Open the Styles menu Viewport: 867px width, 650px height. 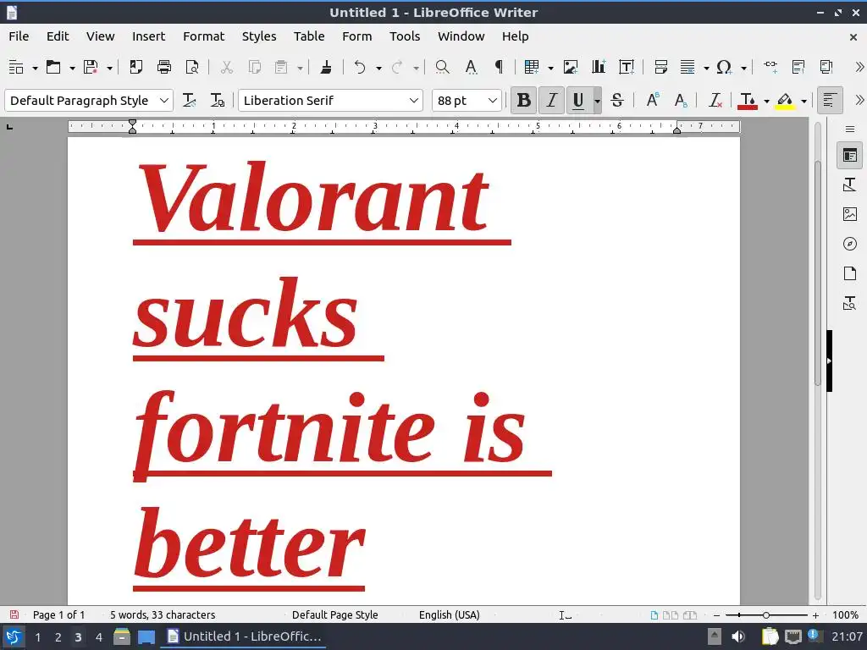pos(259,36)
